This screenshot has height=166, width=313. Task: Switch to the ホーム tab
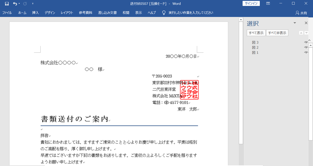(x=22, y=13)
